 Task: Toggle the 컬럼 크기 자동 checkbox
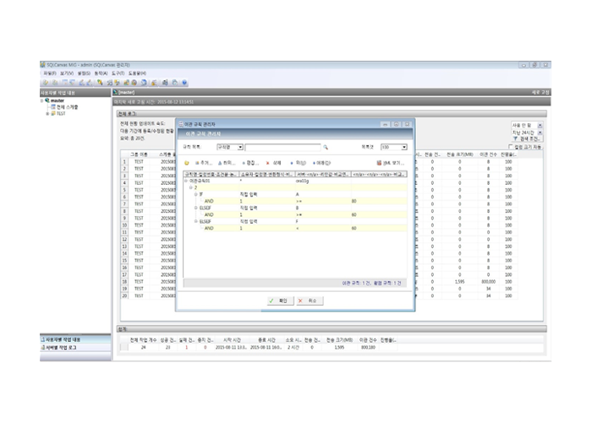(511, 147)
